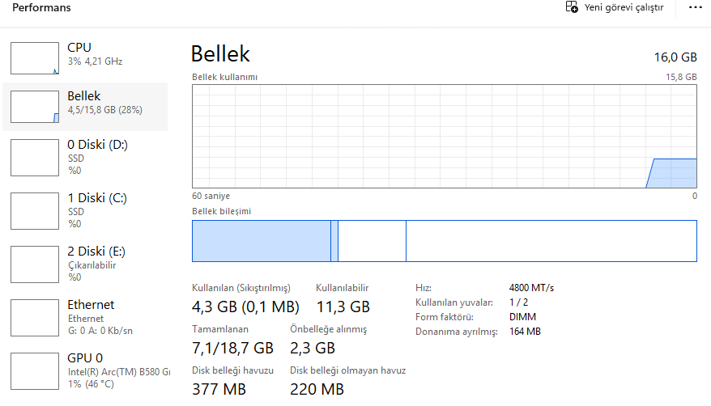The image size is (711, 406).
Task: Click the Yeni görevi çalıştır icon
Action: tap(572, 6)
